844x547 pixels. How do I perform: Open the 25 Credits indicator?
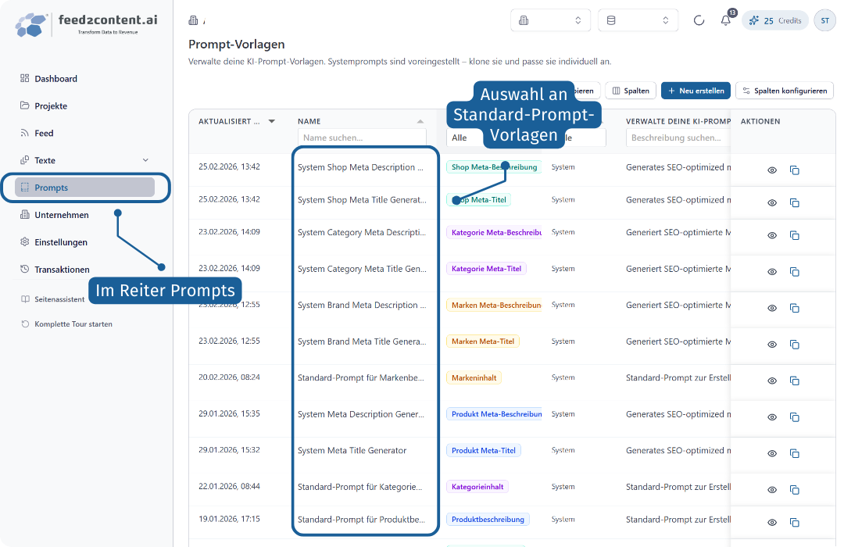(x=775, y=20)
